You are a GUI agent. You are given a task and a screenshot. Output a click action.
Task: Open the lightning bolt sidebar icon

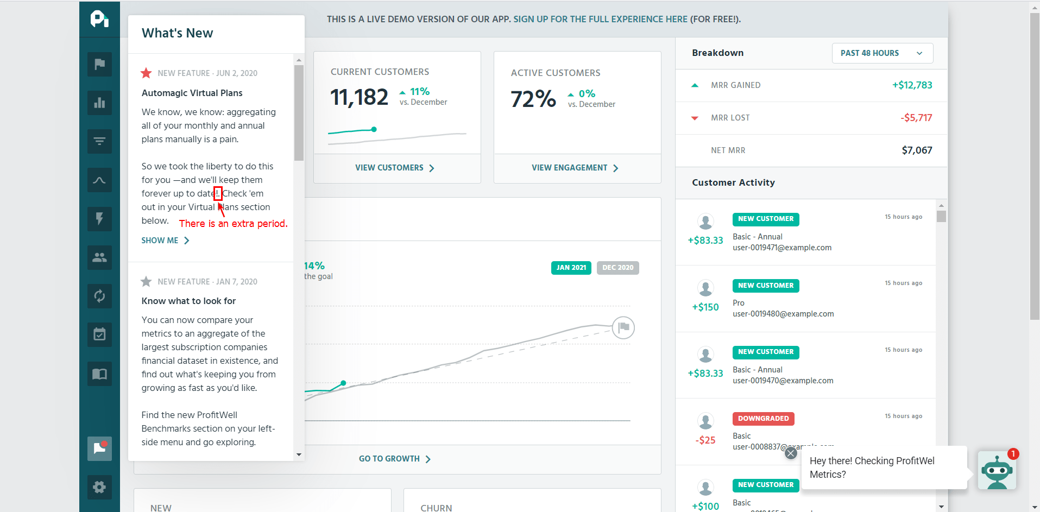[x=99, y=219]
